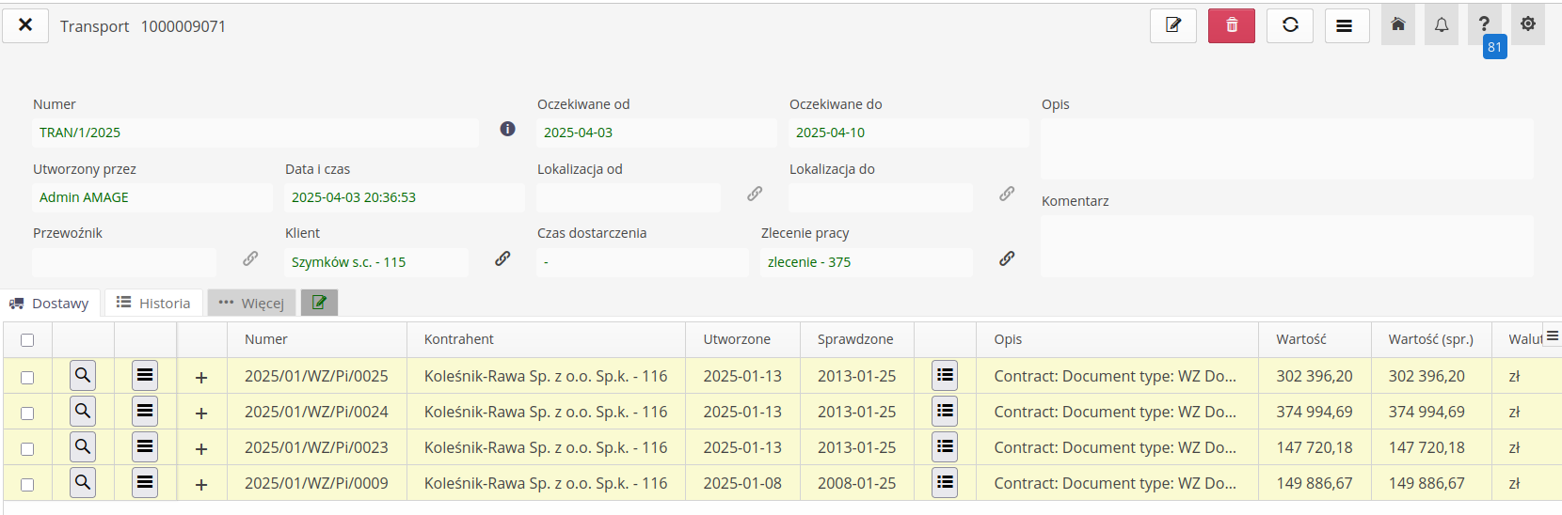Click link icon beside Zlecenie pracy field
The height and width of the screenshot is (515, 1562).
1006,258
